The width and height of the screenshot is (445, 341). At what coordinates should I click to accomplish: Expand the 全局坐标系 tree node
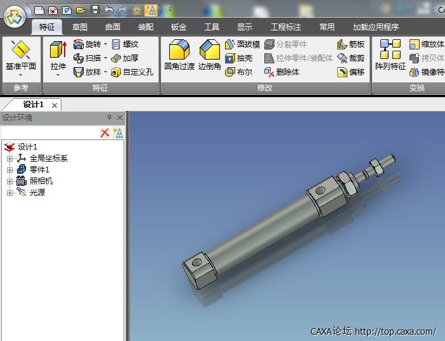click(x=10, y=158)
